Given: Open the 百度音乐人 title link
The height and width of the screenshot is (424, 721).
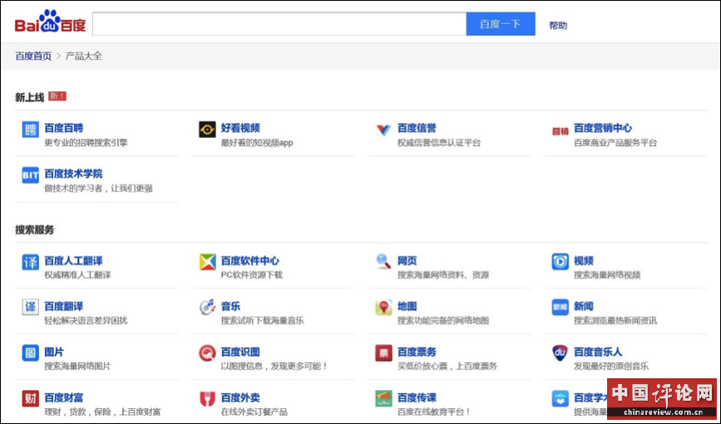Looking at the screenshot, I should click(598, 352).
